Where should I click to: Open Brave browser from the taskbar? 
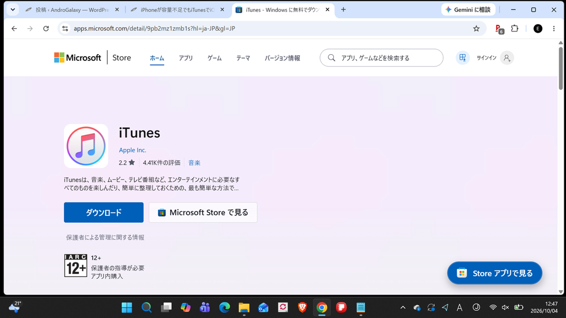pyautogui.click(x=302, y=308)
